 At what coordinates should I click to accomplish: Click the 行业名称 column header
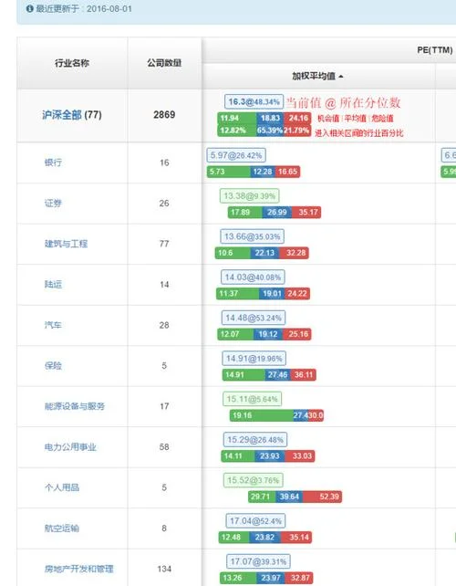click(x=72, y=63)
